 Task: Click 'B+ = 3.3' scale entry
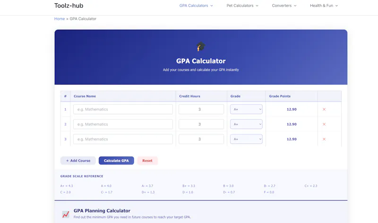189,186
